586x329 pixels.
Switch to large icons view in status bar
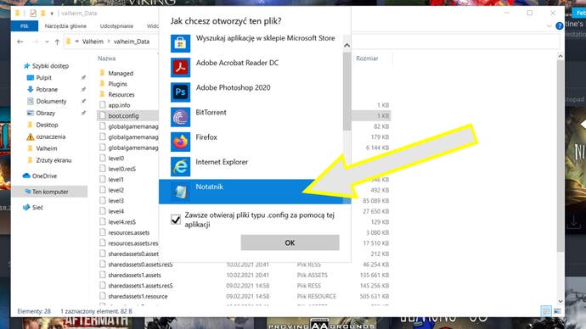pyautogui.click(x=557, y=310)
